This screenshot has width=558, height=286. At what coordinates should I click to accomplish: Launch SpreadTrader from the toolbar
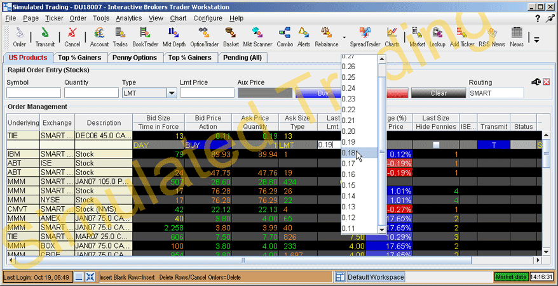[x=364, y=37]
